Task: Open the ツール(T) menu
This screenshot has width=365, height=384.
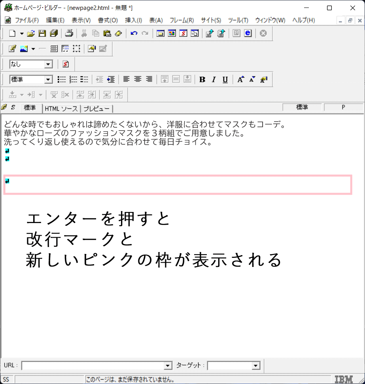Action: (238, 20)
